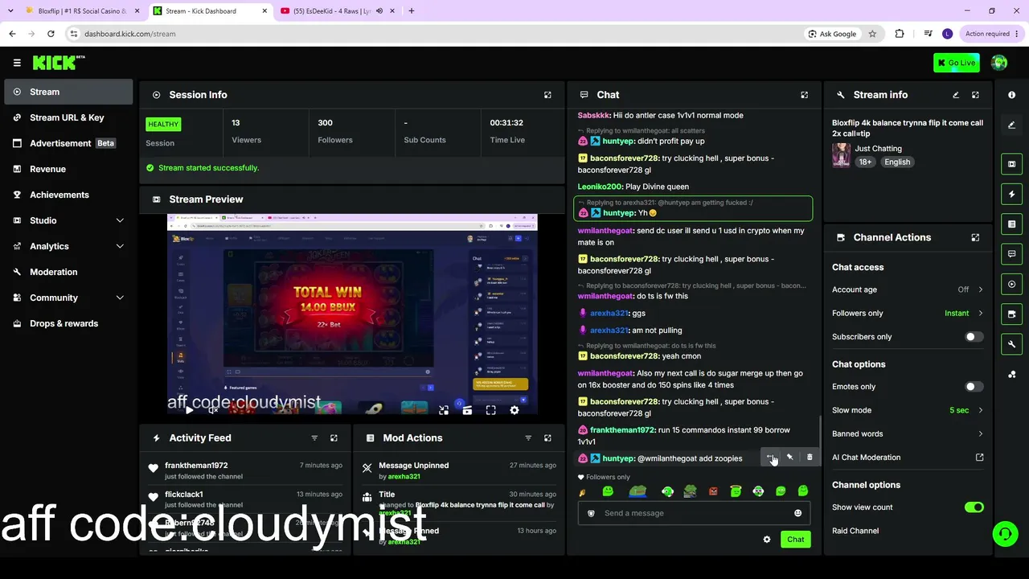
Task: Expand the Channel Actions panel
Action: tap(975, 237)
